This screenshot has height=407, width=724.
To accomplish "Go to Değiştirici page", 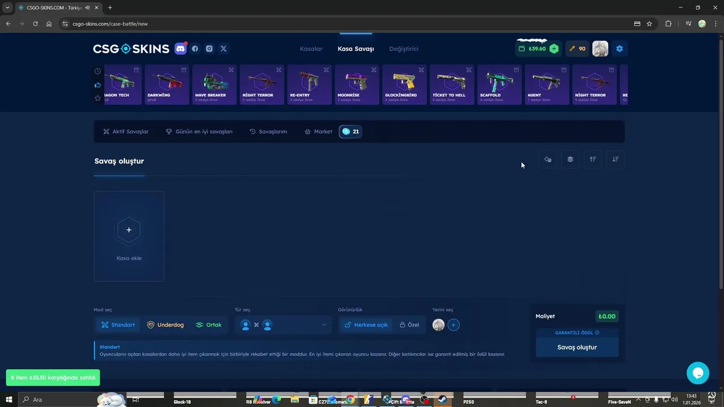I will click(x=404, y=49).
